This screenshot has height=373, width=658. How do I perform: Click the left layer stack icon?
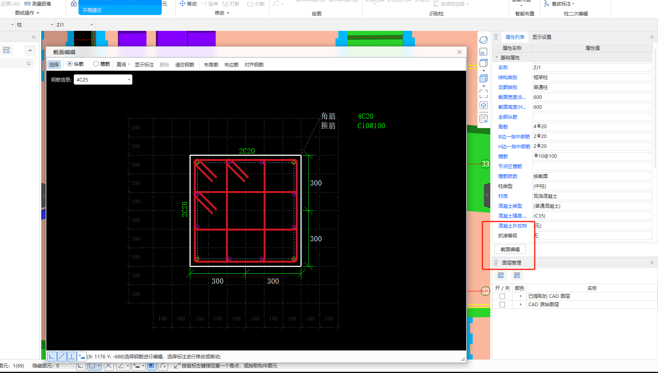click(x=501, y=275)
